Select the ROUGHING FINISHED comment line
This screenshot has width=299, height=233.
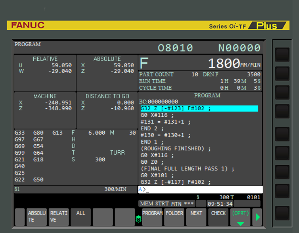click(176, 148)
